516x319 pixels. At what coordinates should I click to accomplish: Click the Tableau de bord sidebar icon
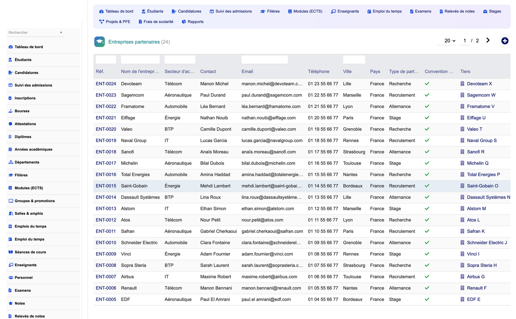click(x=10, y=47)
